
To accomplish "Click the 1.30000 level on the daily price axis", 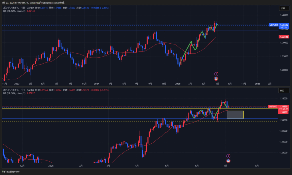I will [x=283, y=142].
